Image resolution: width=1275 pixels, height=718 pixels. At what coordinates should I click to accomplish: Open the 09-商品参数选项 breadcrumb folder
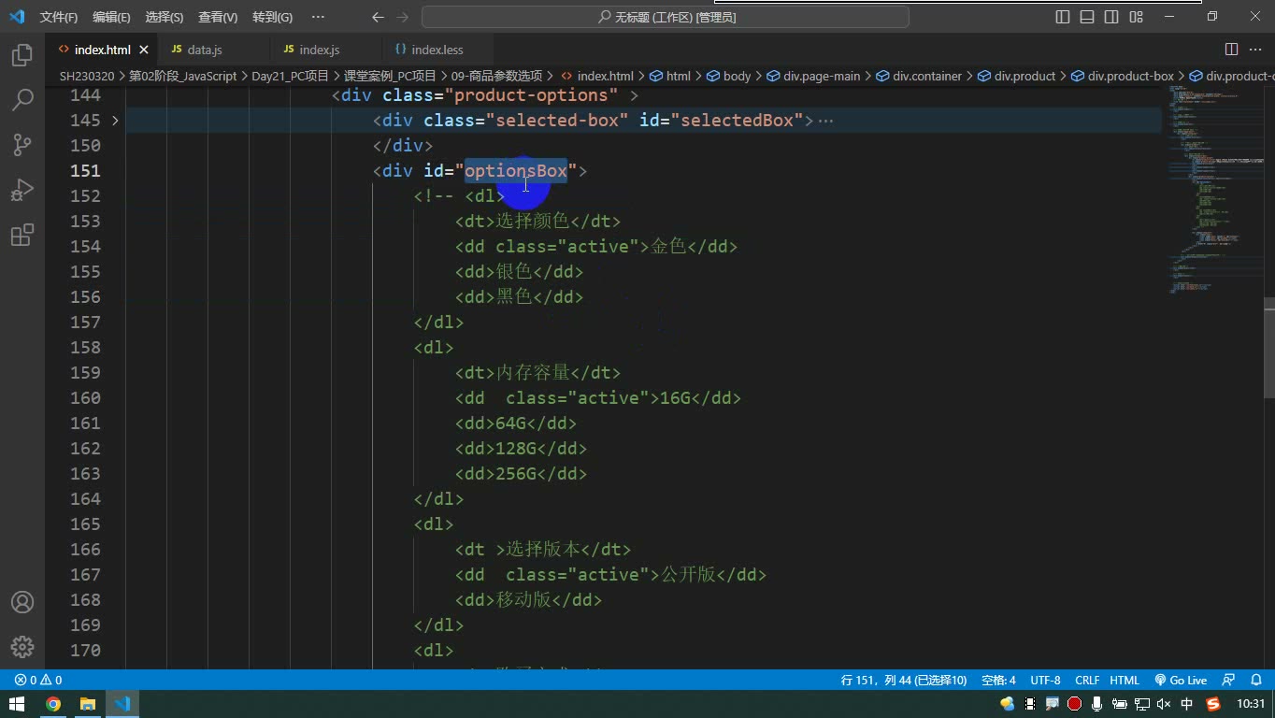point(497,76)
